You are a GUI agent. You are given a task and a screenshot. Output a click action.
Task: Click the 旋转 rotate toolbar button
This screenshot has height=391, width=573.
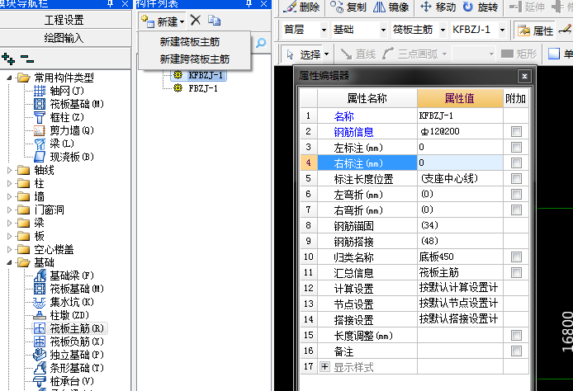tap(481, 7)
